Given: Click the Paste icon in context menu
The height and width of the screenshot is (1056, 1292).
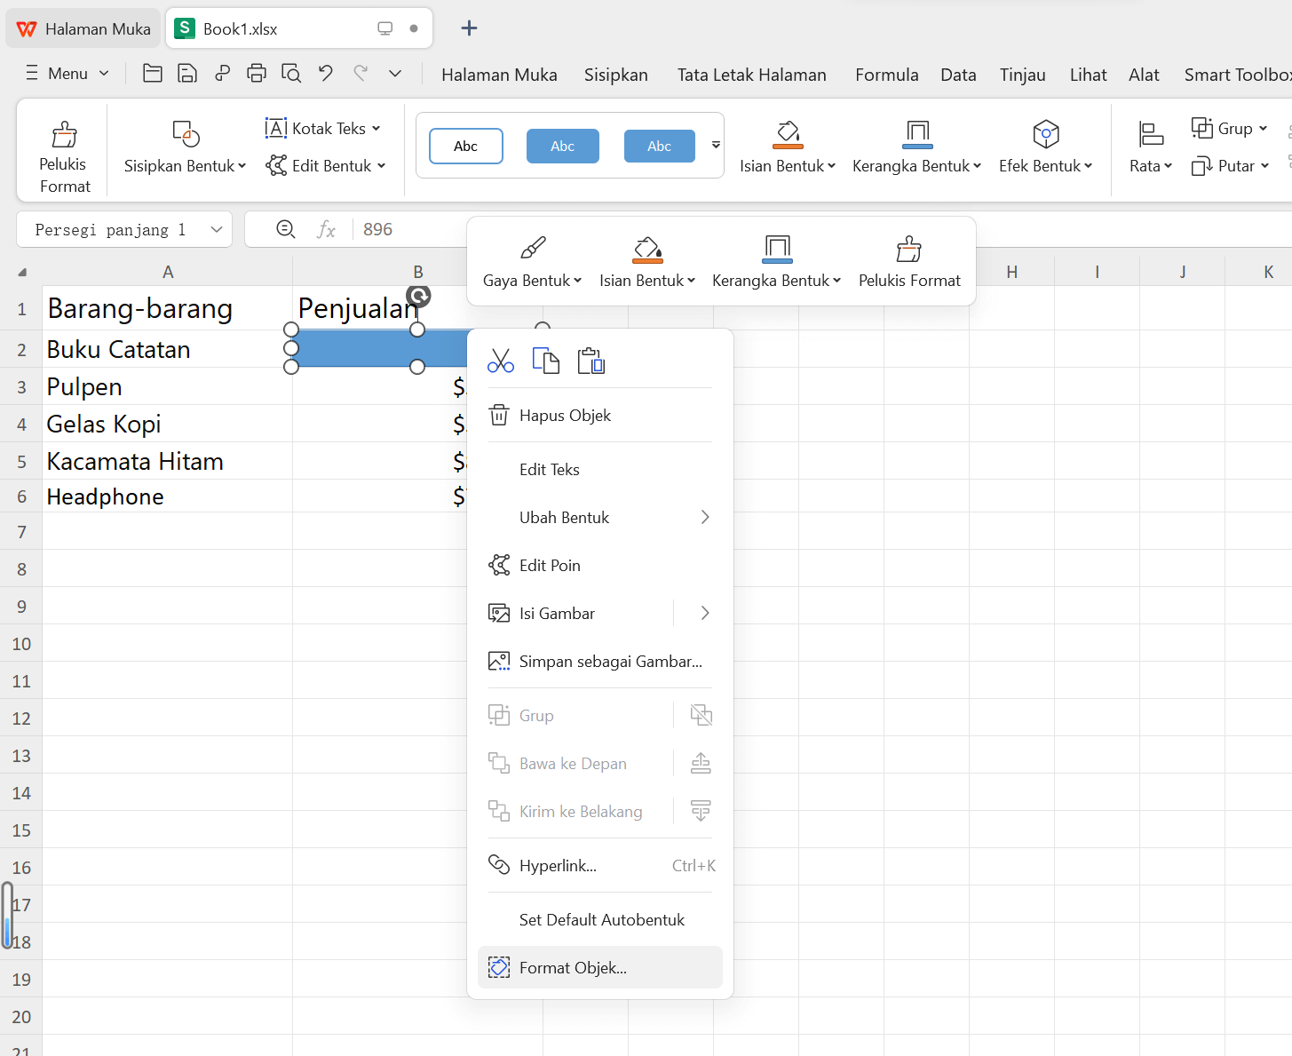Looking at the screenshot, I should [591, 361].
